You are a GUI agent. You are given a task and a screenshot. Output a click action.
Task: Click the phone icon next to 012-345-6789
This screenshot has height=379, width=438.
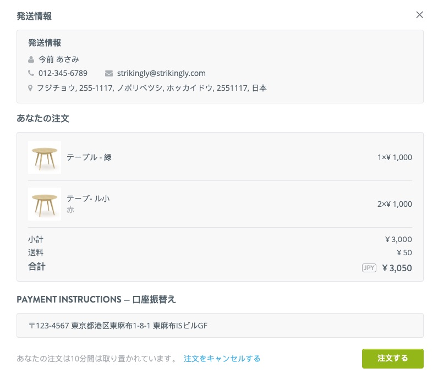tap(31, 73)
